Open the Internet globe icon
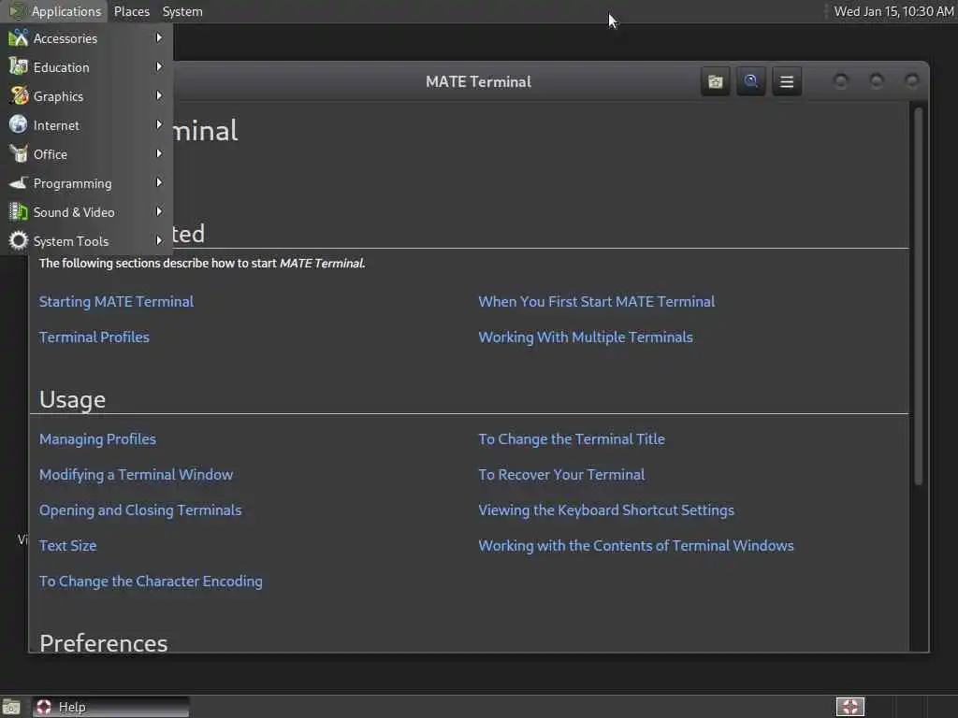This screenshot has width=958, height=718. 19,124
